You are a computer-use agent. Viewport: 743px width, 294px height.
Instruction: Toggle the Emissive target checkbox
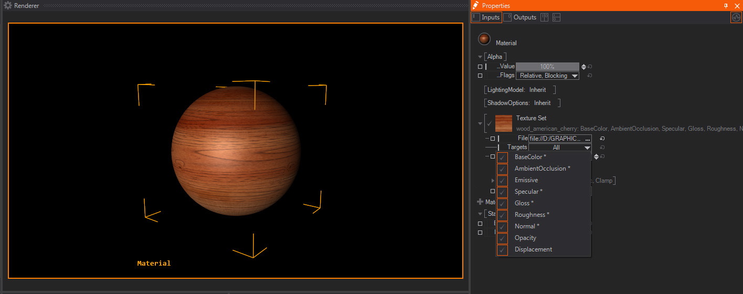(503, 180)
